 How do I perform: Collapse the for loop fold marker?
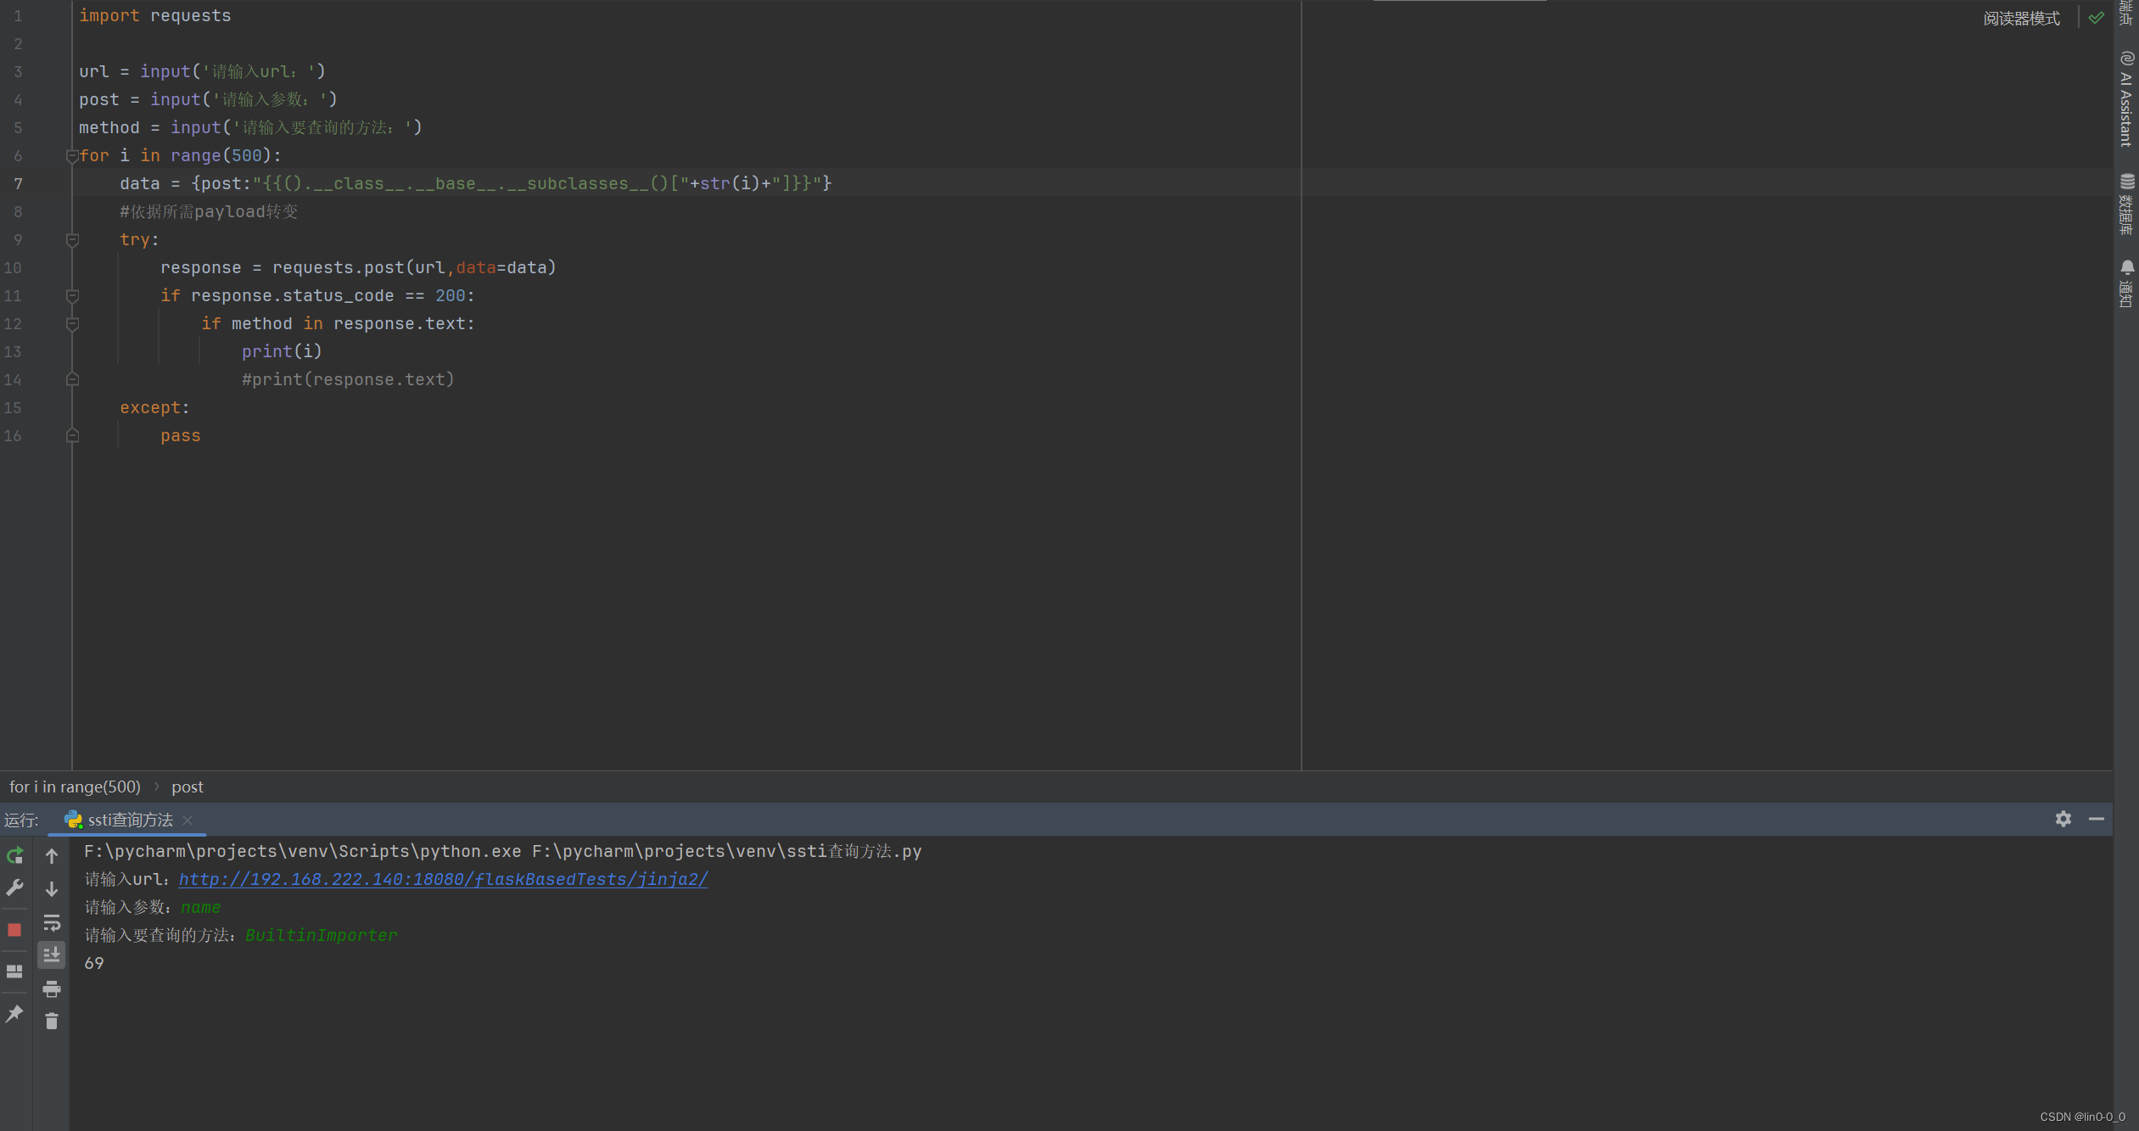(x=72, y=155)
